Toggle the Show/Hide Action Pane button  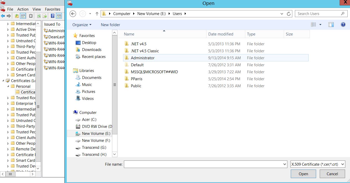[x=59, y=16]
